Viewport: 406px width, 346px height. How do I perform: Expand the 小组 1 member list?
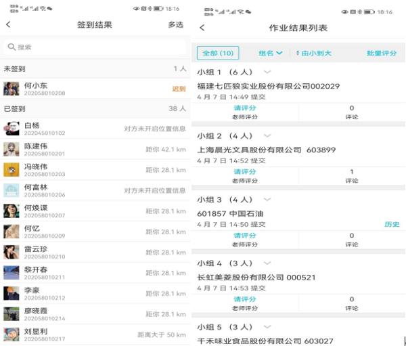coord(267,72)
